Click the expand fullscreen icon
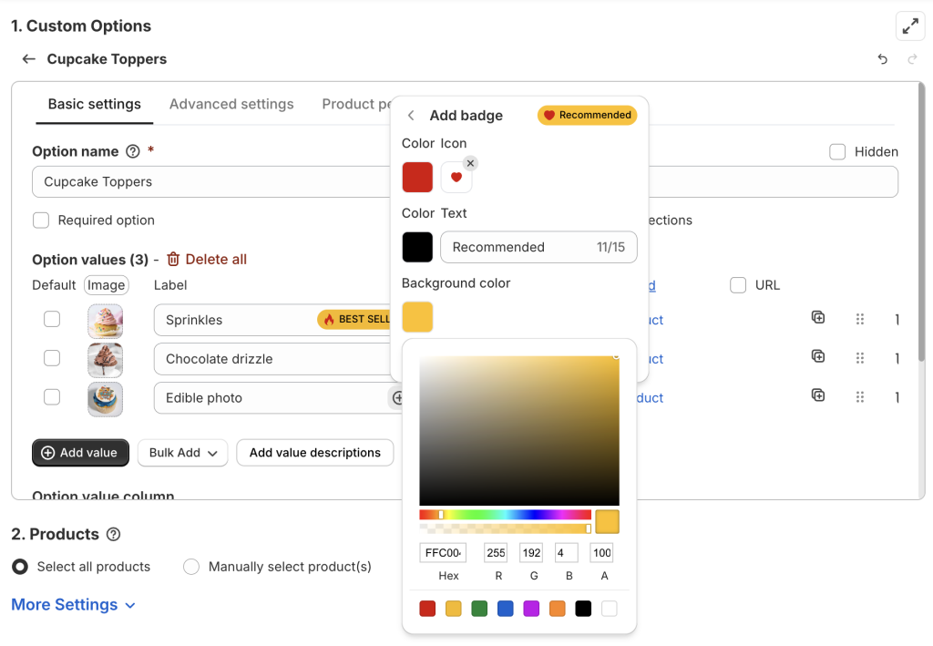This screenshot has width=933, height=646. click(909, 26)
